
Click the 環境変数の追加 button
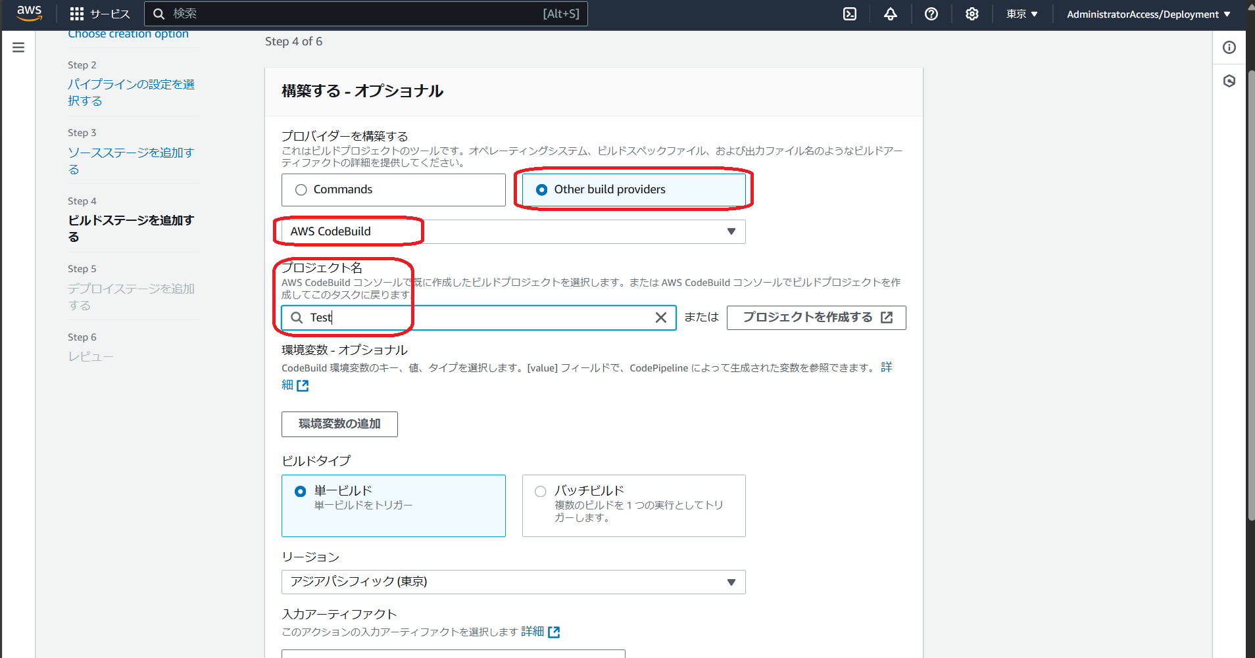point(339,424)
